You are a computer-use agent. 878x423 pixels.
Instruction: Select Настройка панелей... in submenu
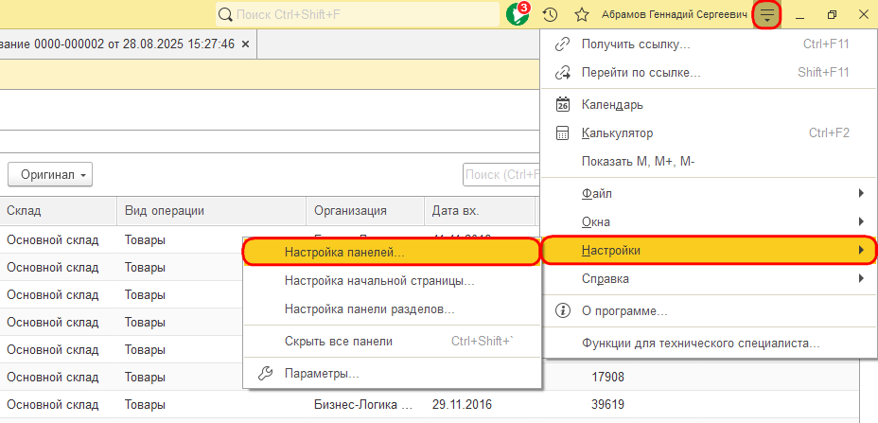[392, 252]
